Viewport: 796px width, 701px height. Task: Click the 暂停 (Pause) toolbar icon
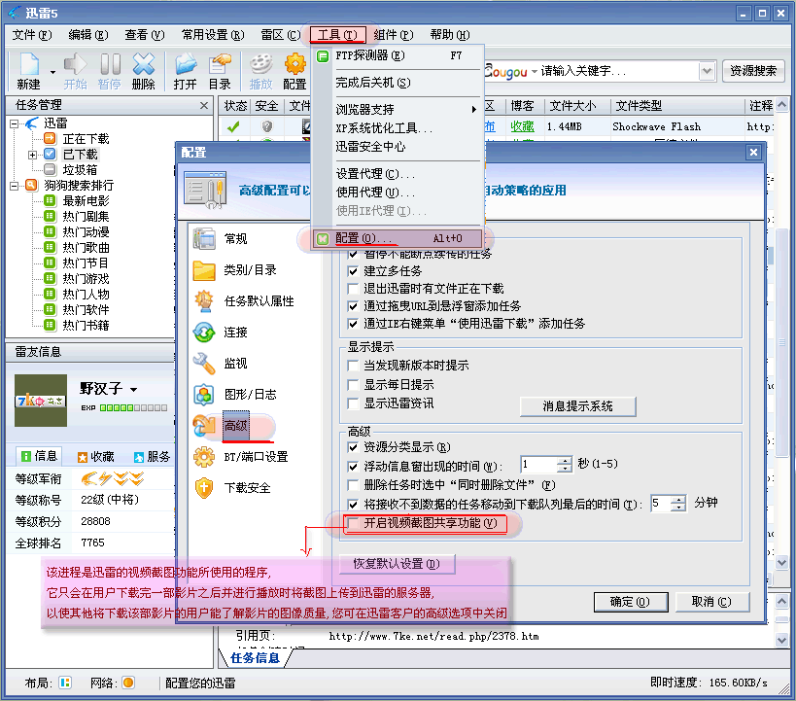(110, 71)
